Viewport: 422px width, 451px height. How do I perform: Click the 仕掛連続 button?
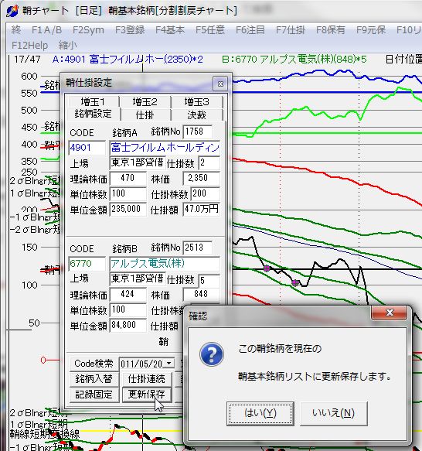click(x=147, y=379)
